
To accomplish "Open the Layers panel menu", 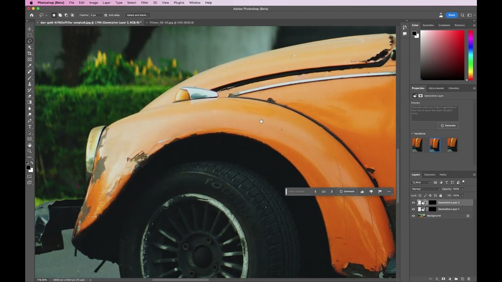I will [474, 175].
